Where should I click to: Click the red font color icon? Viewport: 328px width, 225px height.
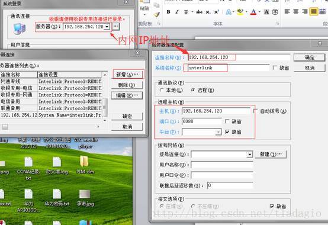point(253,12)
